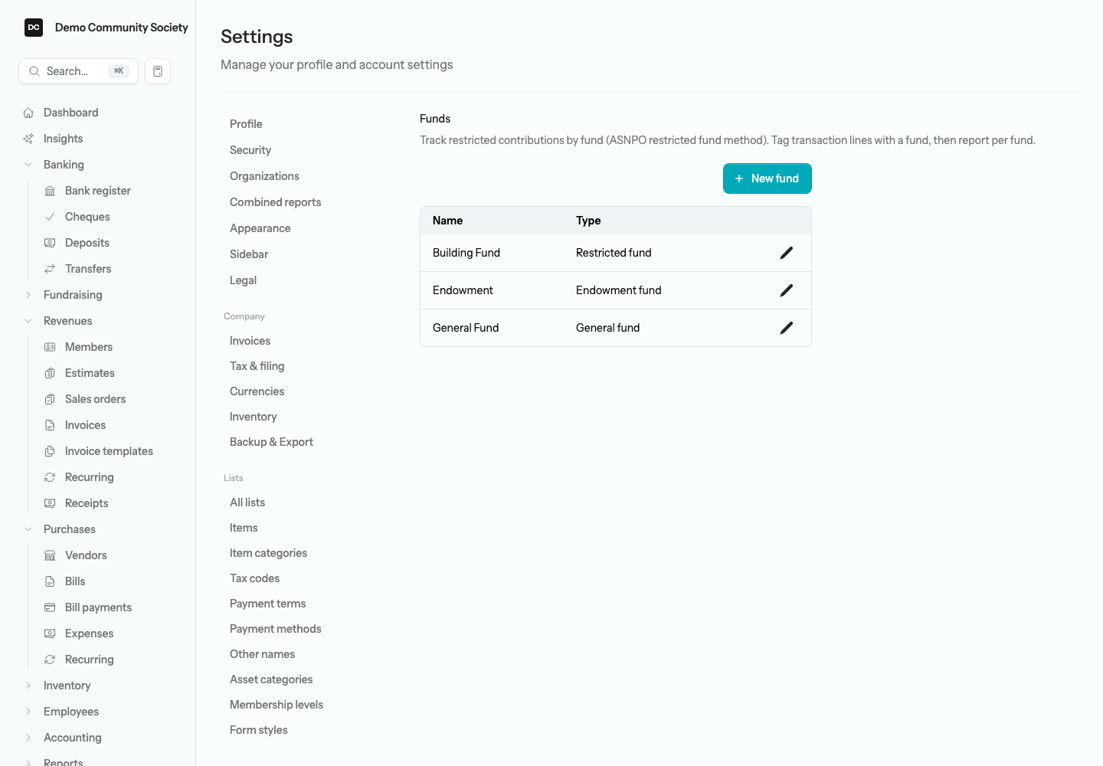Screen dimensions: 1103x766
Task: Open Currencies company settings
Action: [x=257, y=391]
